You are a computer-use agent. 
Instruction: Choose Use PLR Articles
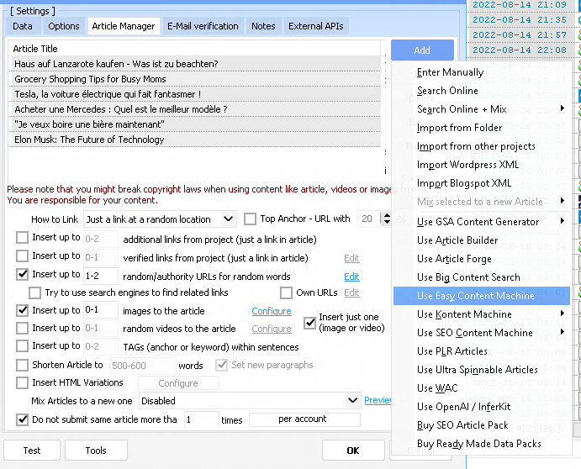(x=452, y=351)
